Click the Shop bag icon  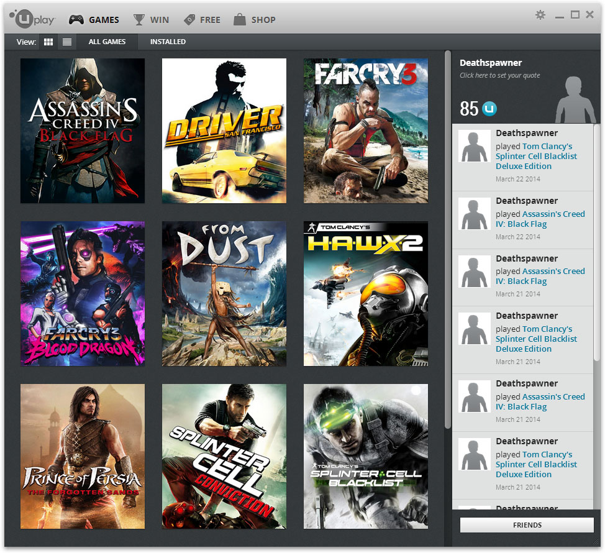click(x=240, y=20)
